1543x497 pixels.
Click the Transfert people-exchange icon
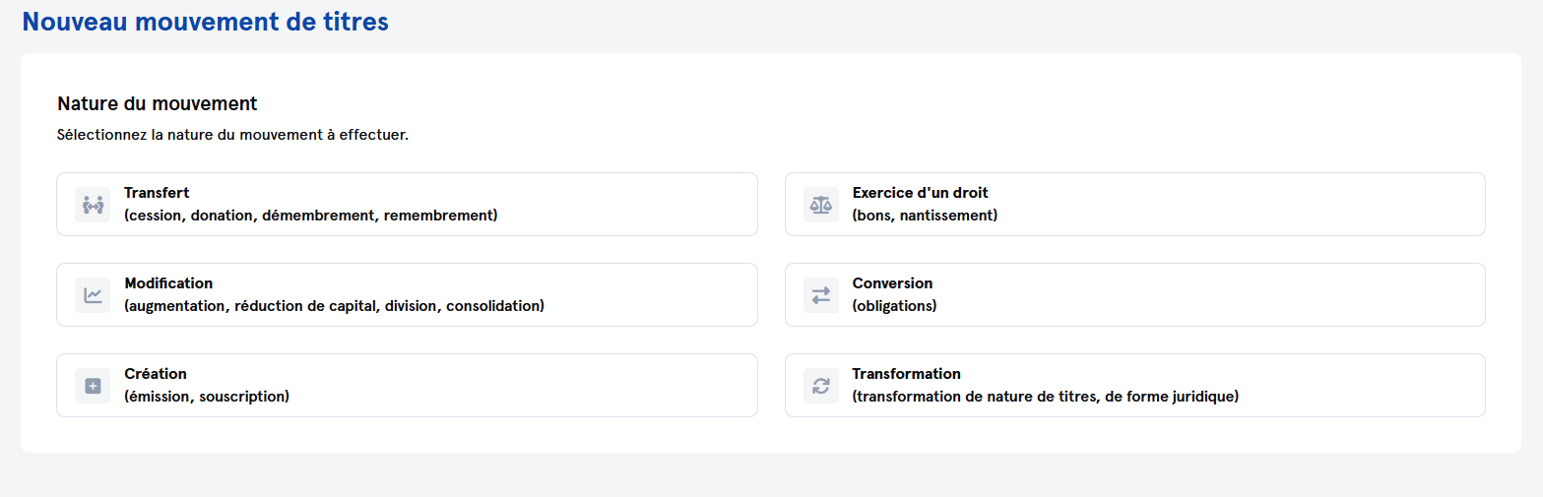[x=93, y=205]
